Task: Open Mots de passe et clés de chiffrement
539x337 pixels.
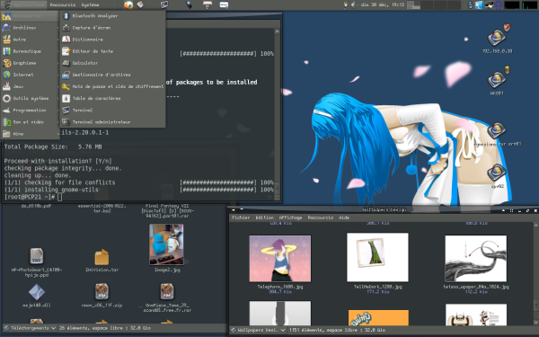Action: [112, 86]
